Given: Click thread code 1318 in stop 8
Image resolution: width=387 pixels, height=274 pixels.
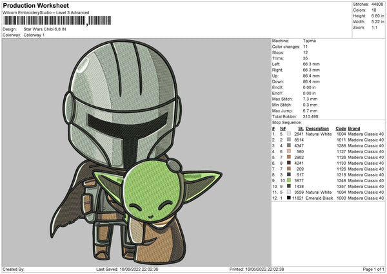Looking at the screenshot, I should [341, 175].
